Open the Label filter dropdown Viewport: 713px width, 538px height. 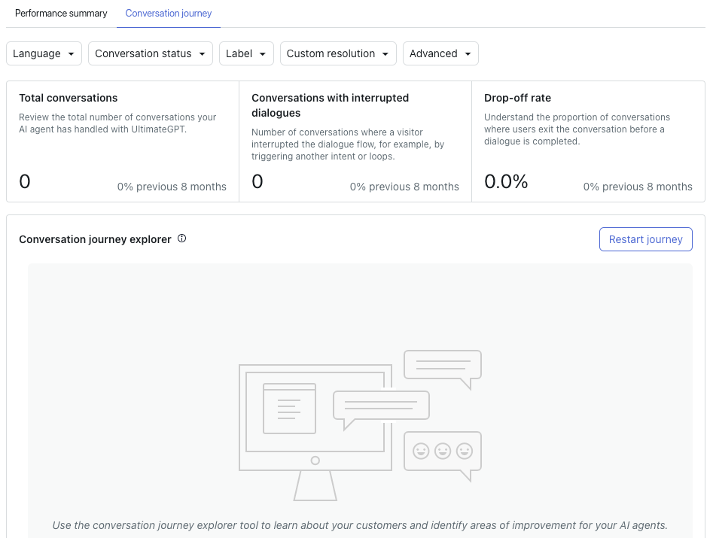click(246, 53)
